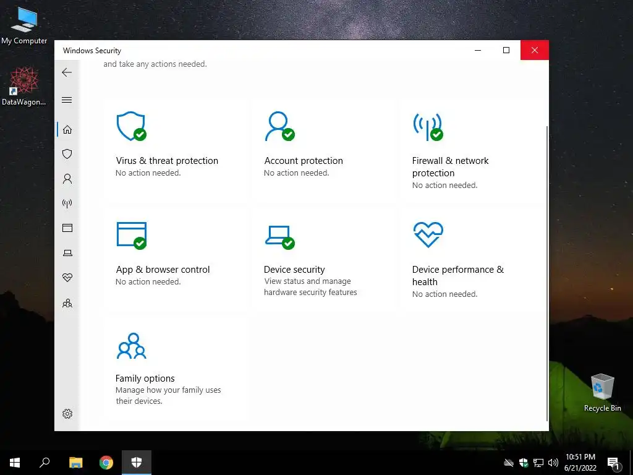
Task: Open Virus & threat protection shield in sidebar
Action: 67,154
